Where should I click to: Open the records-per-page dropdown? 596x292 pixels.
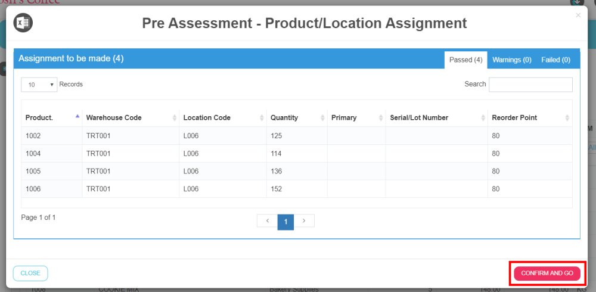tap(39, 85)
